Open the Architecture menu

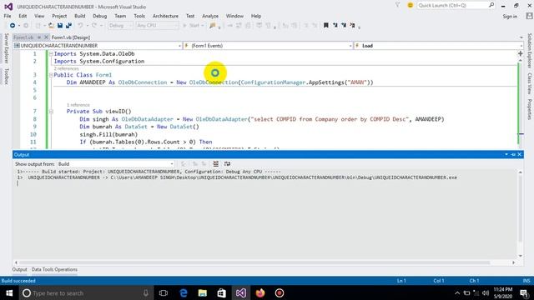tap(165, 16)
